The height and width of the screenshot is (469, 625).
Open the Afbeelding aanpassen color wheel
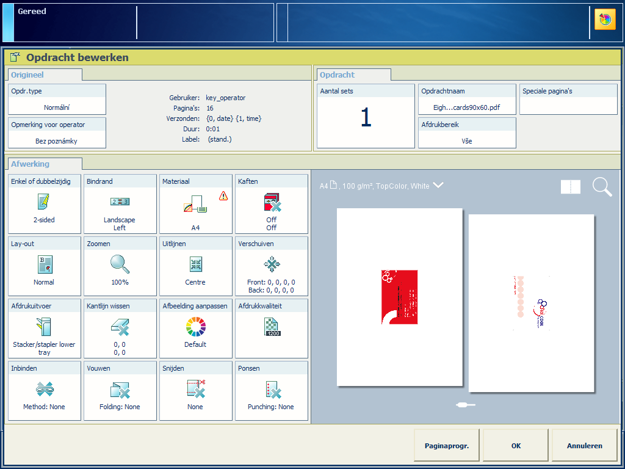(x=195, y=327)
